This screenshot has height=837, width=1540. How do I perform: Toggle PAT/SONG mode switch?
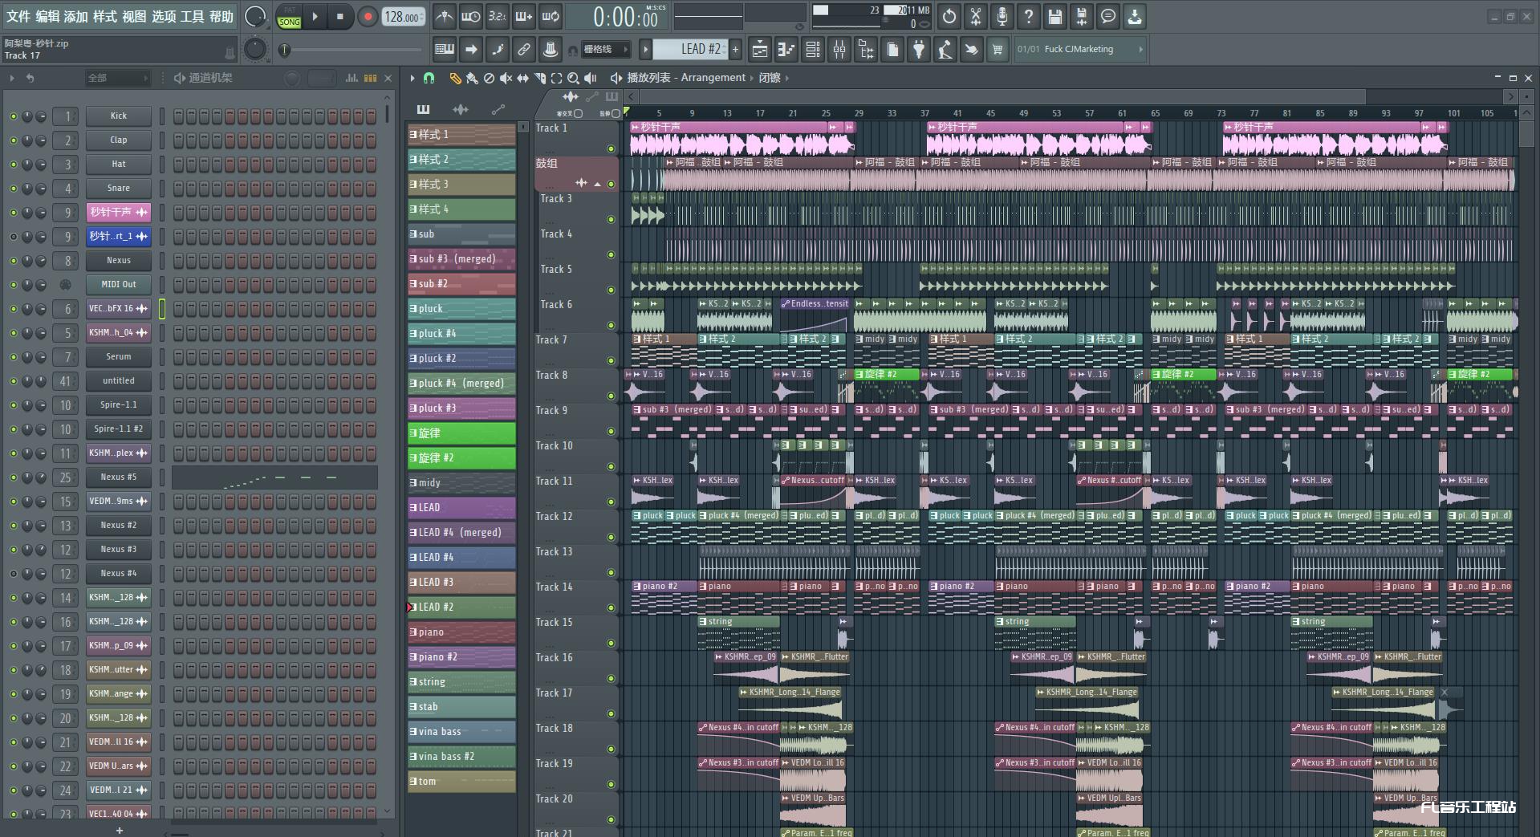coord(289,17)
